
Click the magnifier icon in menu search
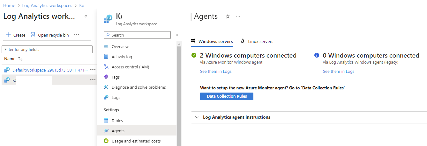click(x=108, y=35)
